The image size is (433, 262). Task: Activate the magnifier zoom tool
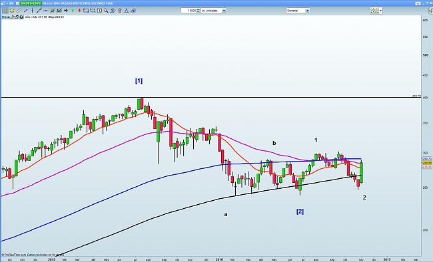tap(106, 11)
